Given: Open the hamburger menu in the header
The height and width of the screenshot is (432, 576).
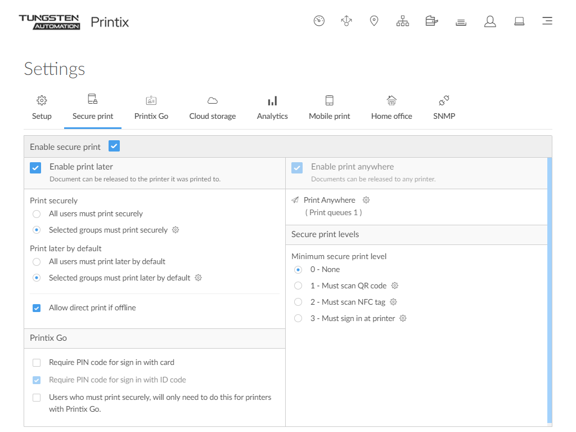Looking at the screenshot, I should (x=547, y=21).
